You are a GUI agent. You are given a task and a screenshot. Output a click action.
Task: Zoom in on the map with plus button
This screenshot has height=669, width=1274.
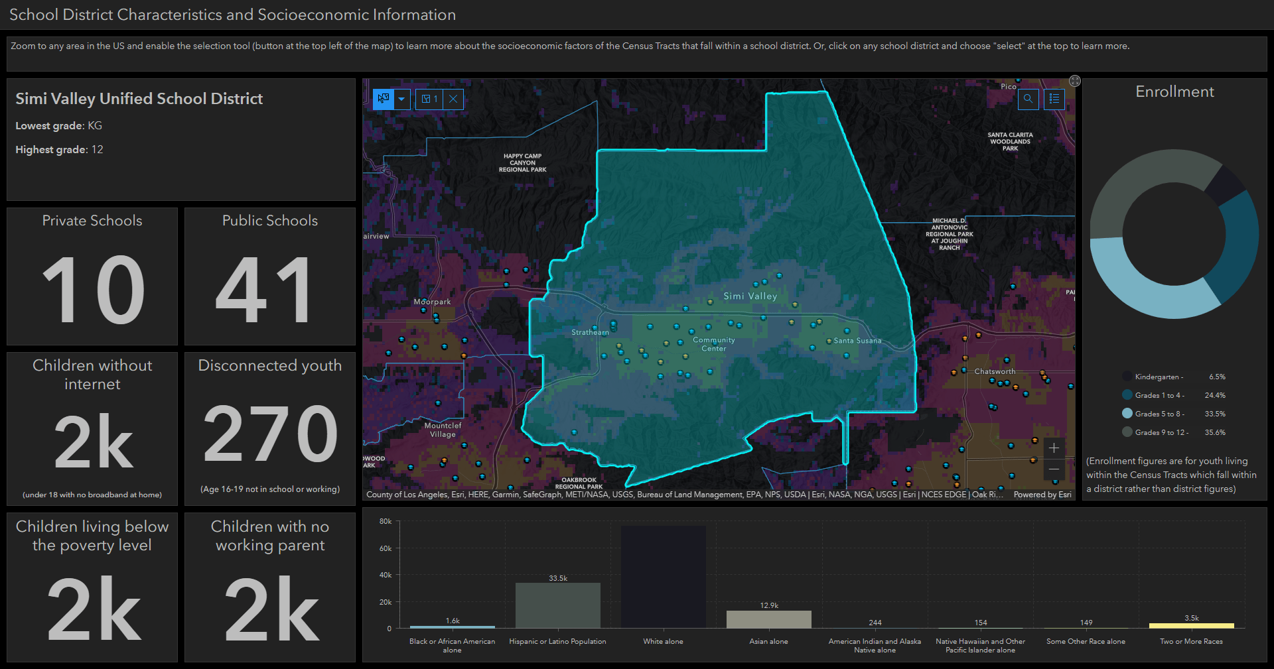click(x=1054, y=448)
